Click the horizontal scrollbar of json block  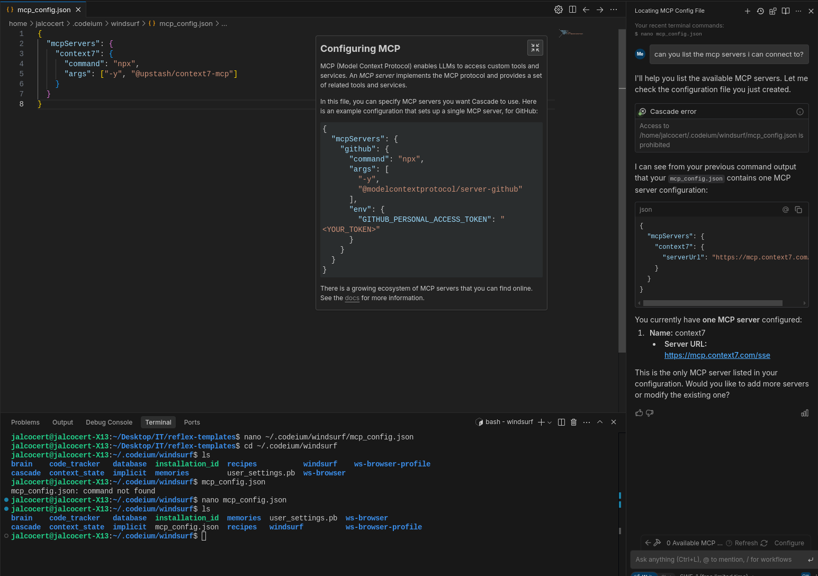713,303
